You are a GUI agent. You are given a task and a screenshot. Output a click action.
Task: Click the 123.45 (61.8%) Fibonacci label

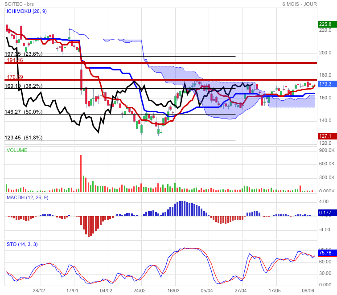(24, 138)
